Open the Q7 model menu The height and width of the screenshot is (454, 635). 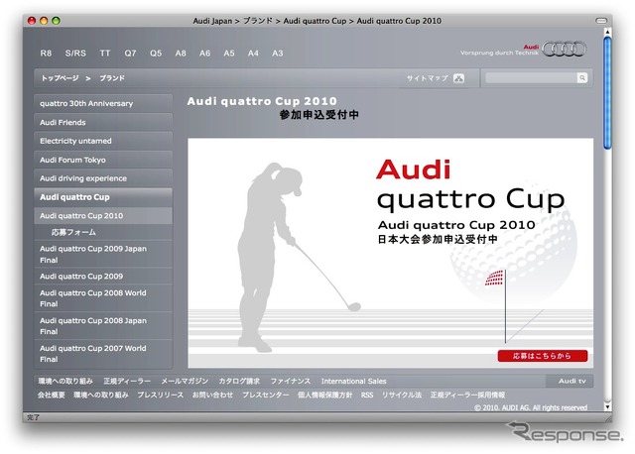pos(130,53)
